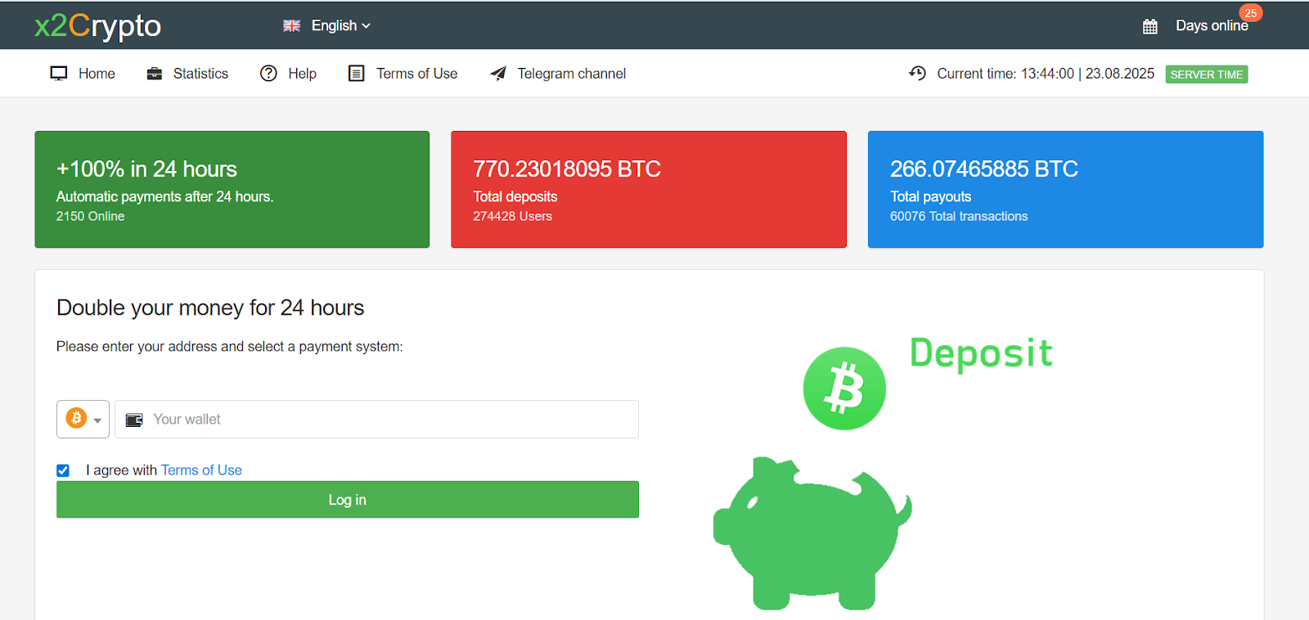
Task: Click the Total payouts label
Action: click(930, 197)
